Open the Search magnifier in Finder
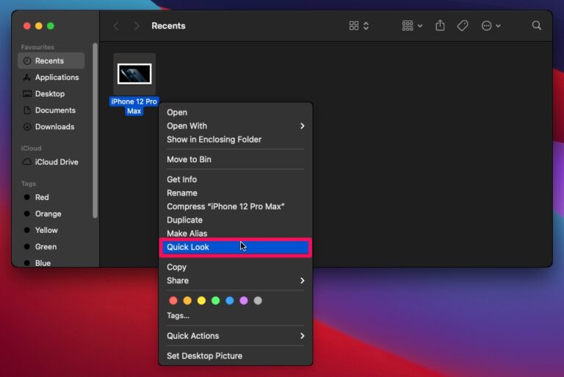 [x=537, y=26]
